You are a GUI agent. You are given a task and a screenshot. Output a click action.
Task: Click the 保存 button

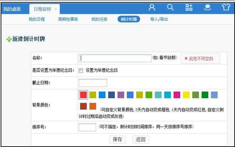point(117,140)
